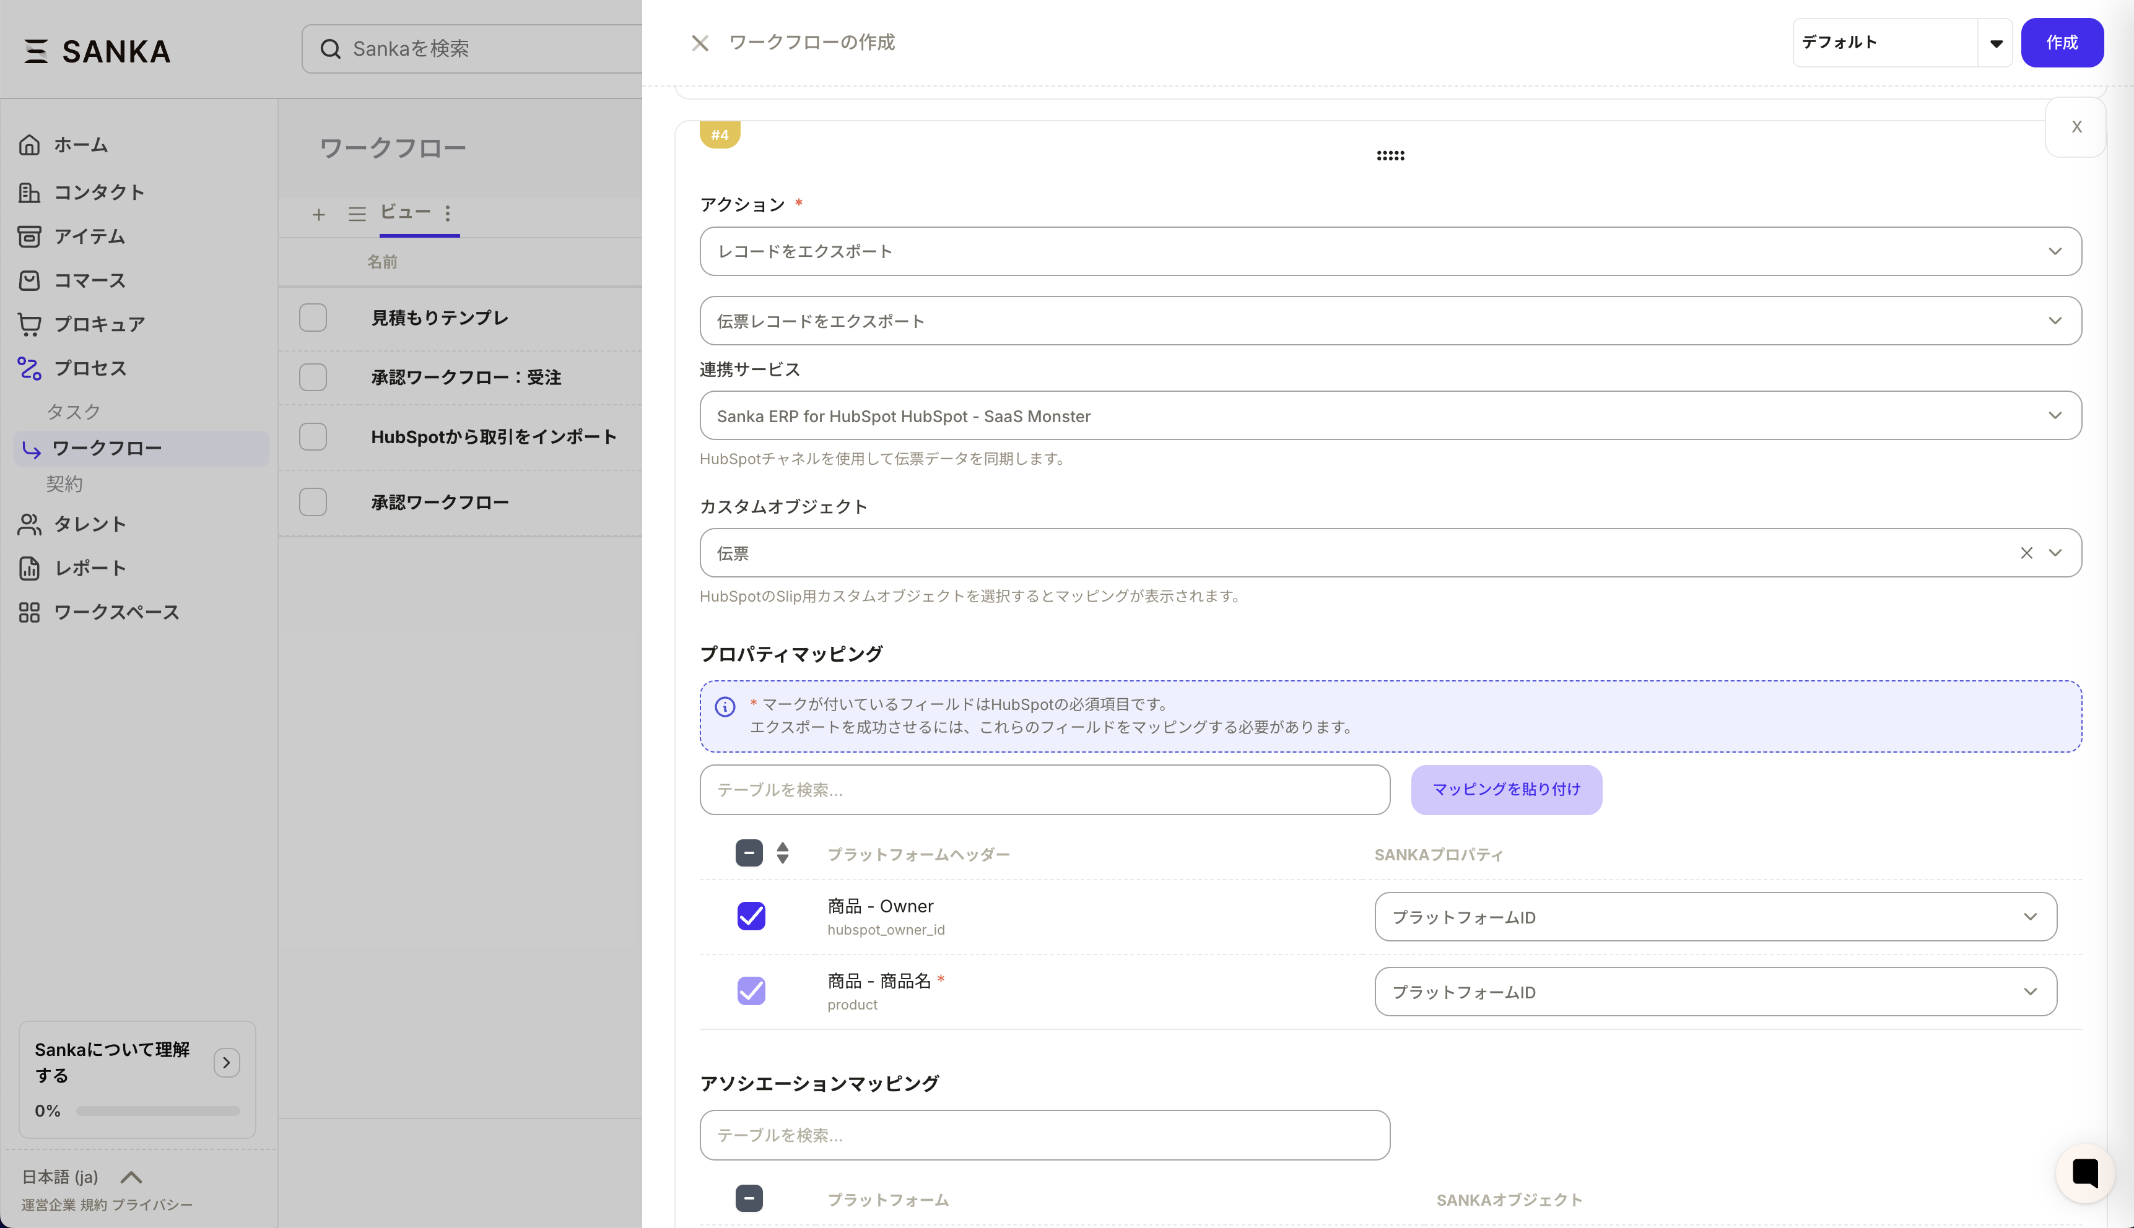This screenshot has width=2134, height=1228.
Task: Select ワークフロー in the sidebar menu
Action: [108, 448]
